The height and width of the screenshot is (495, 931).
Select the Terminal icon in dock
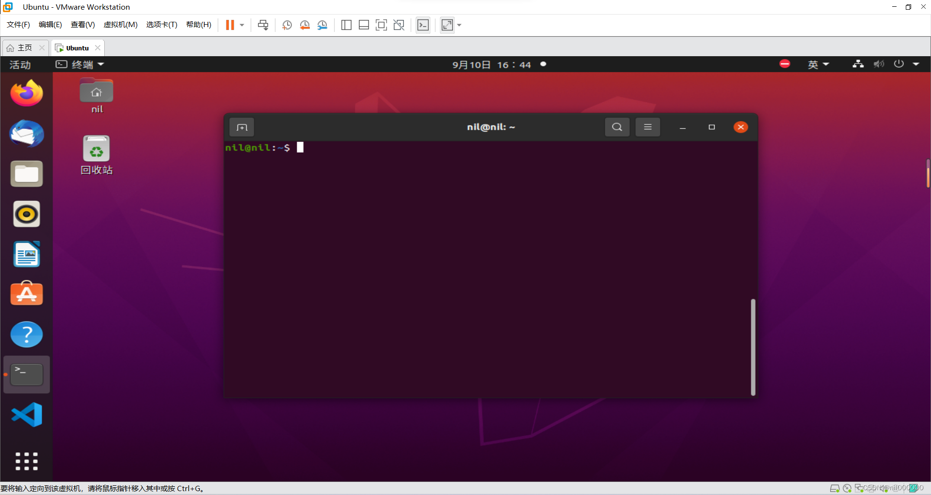pyautogui.click(x=27, y=374)
